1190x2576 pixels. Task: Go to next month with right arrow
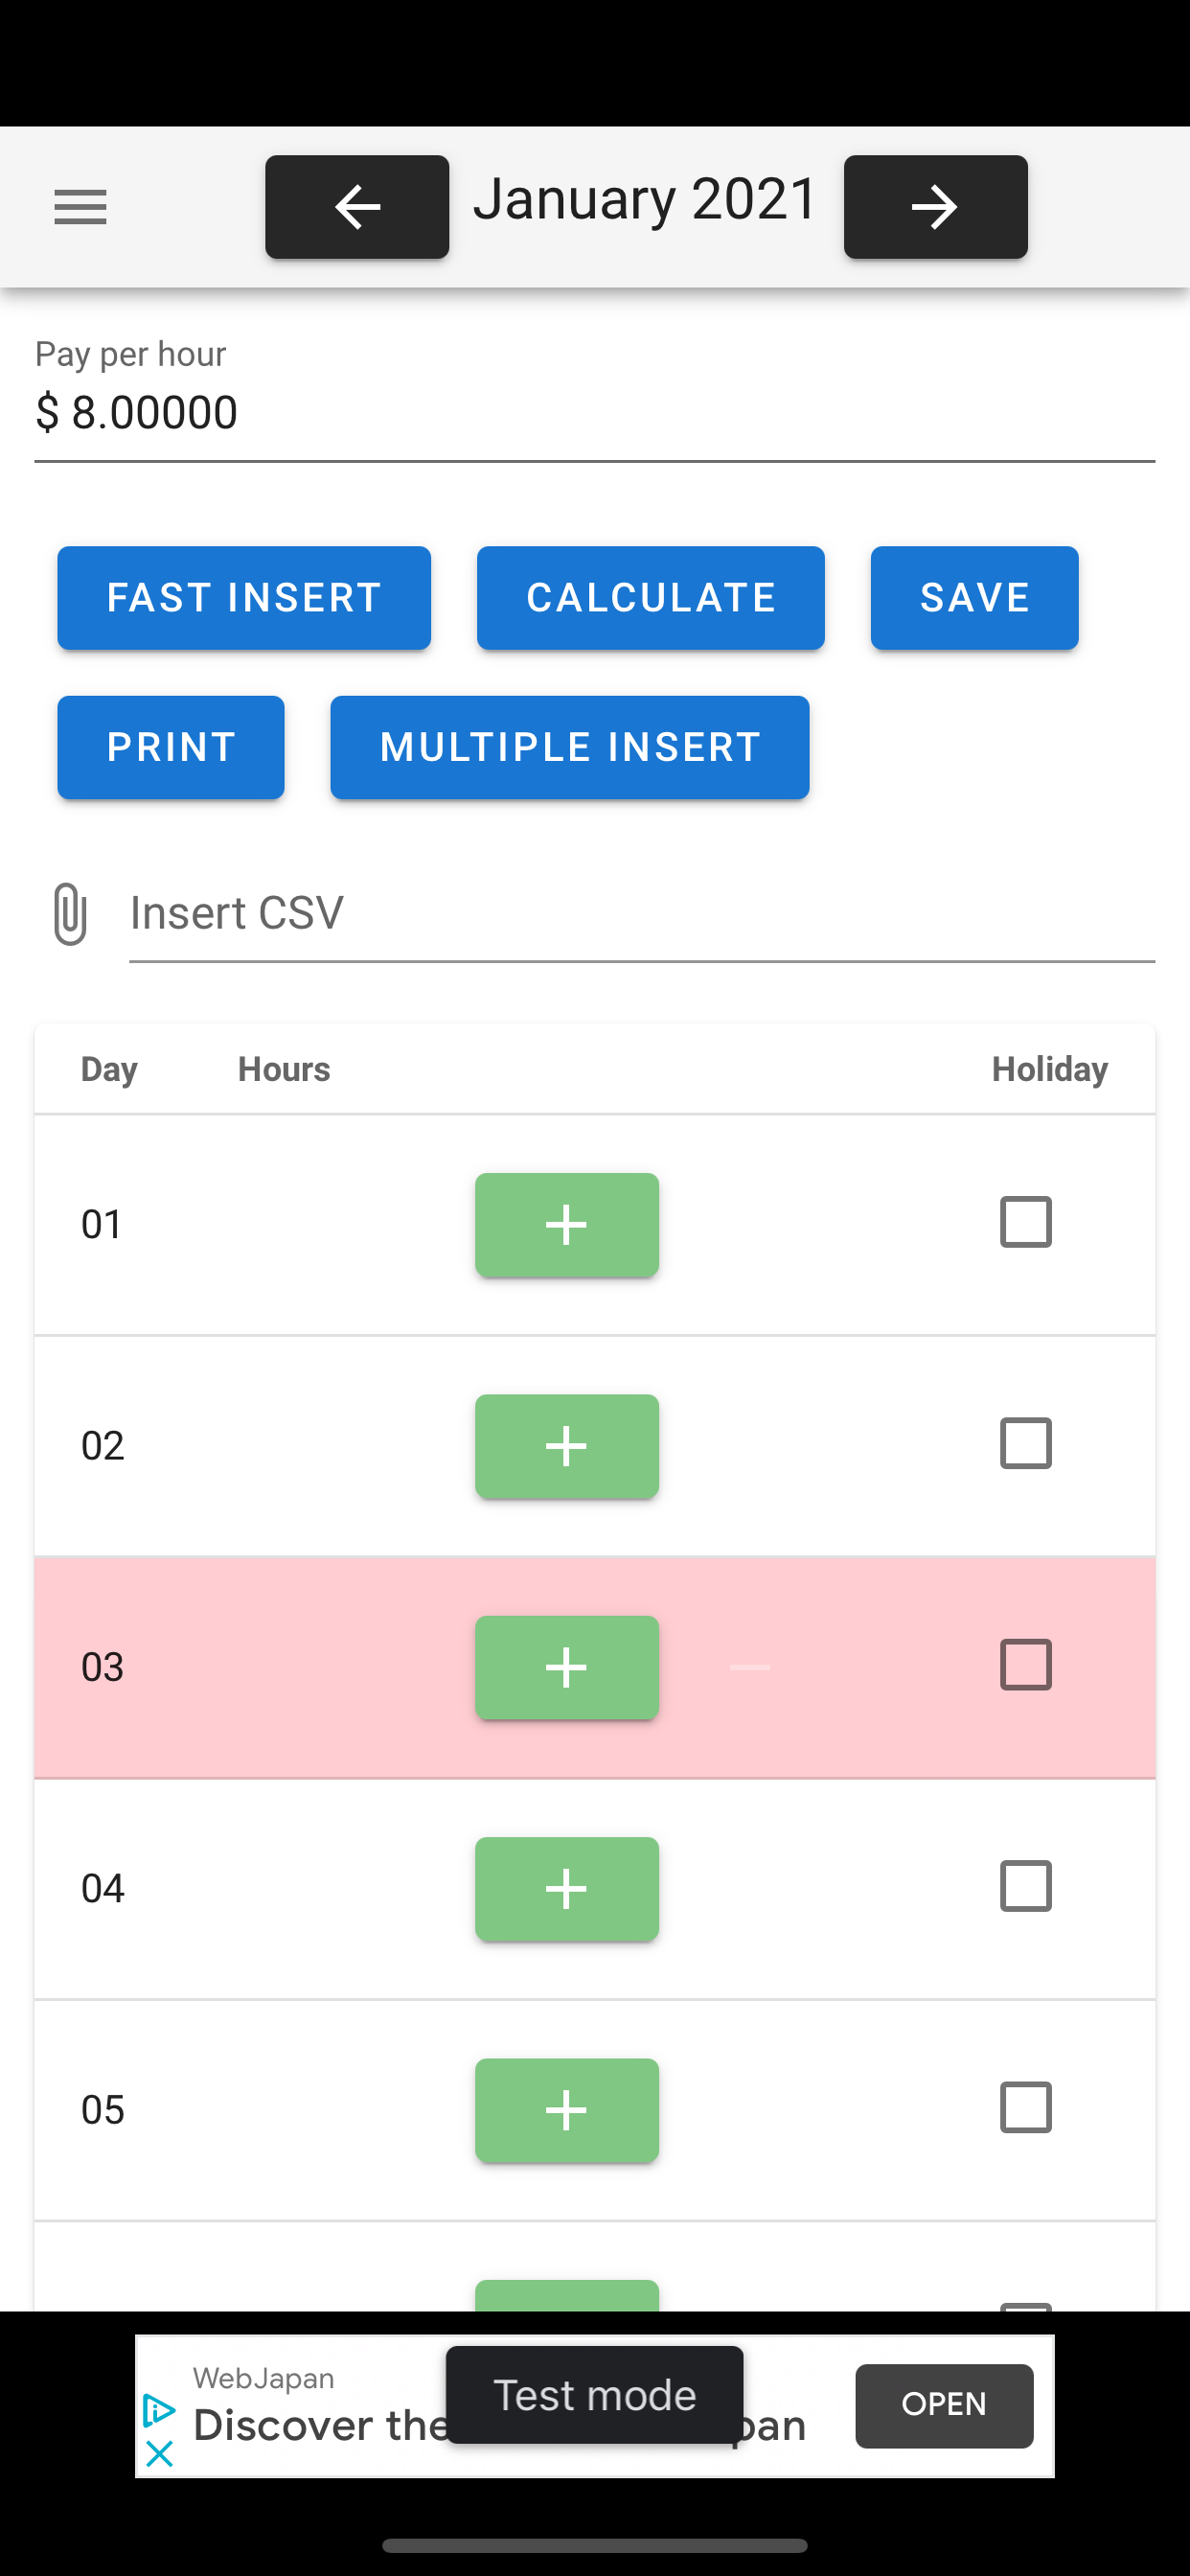pos(935,207)
